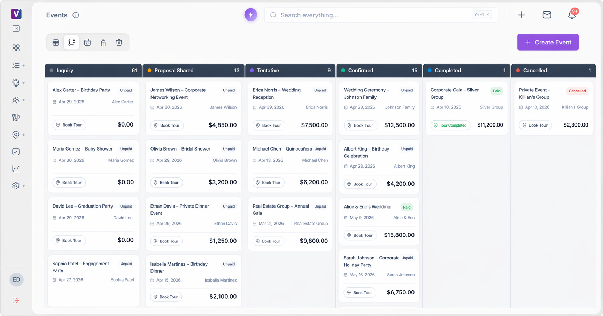Click Tour Completed on Corporate Gala card
Viewport: 603px width, 316px height.
tap(450, 125)
